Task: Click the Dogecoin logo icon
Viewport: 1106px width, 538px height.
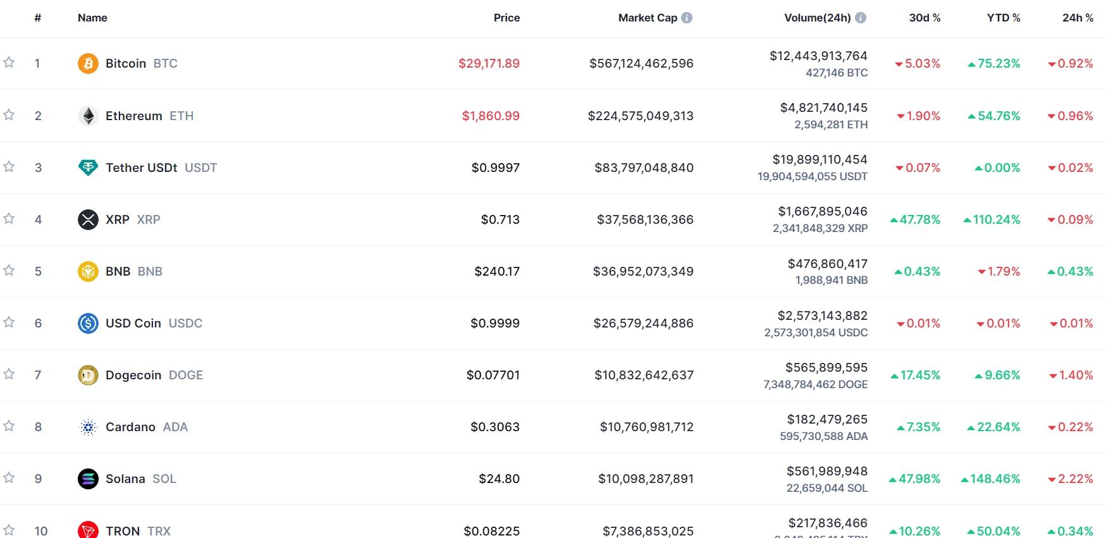Action: [x=88, y=375]
